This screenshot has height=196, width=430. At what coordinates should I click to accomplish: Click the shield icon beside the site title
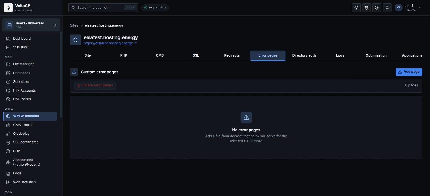point(75,40)
